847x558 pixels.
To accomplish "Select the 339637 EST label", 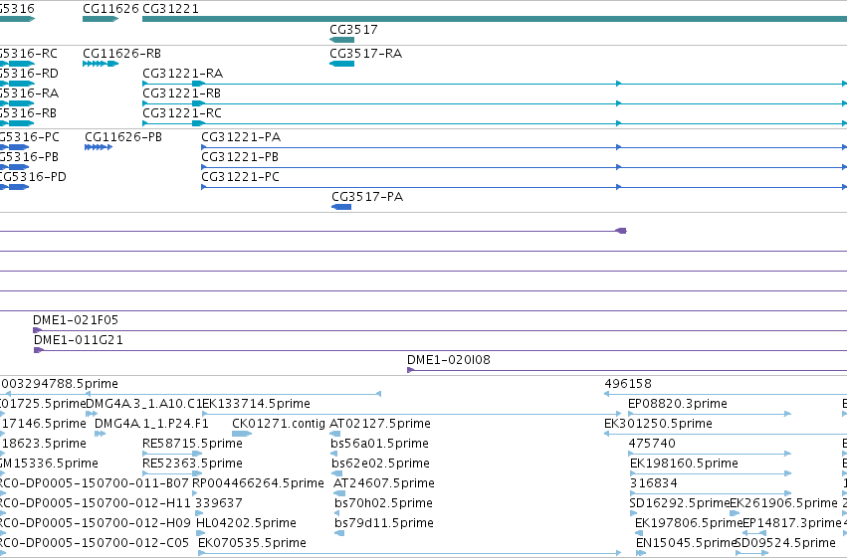I will (219, 503).
